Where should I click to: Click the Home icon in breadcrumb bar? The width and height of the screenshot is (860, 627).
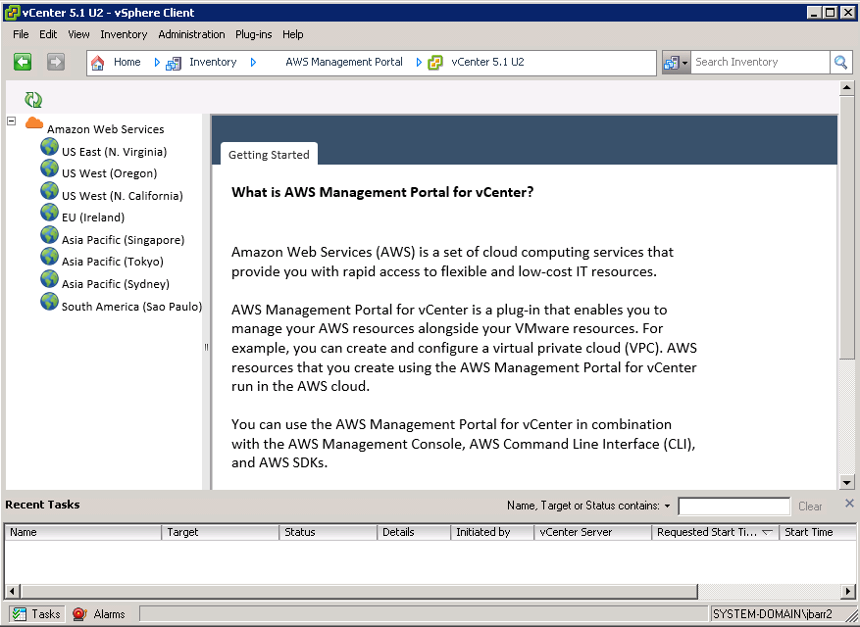click(98, 63)
